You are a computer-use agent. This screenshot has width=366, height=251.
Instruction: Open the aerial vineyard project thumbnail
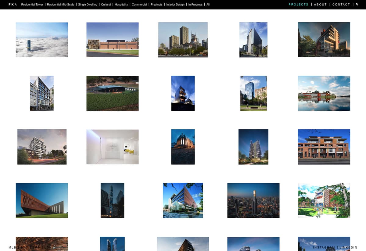113,93
